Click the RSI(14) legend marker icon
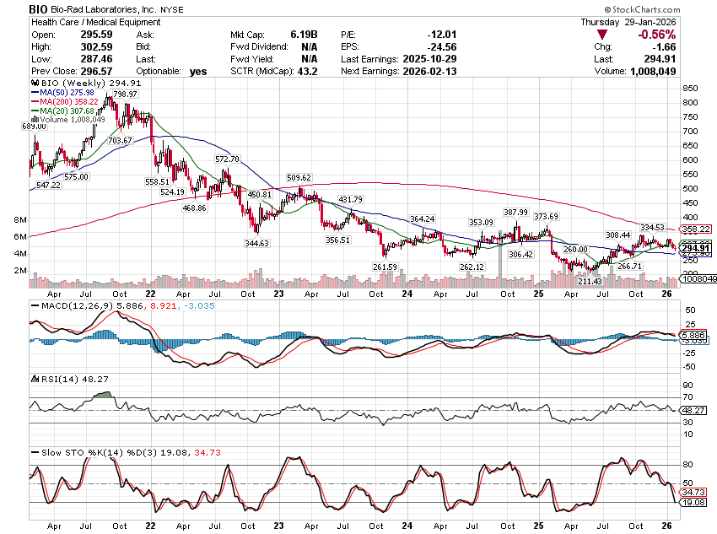 [34, 379]
